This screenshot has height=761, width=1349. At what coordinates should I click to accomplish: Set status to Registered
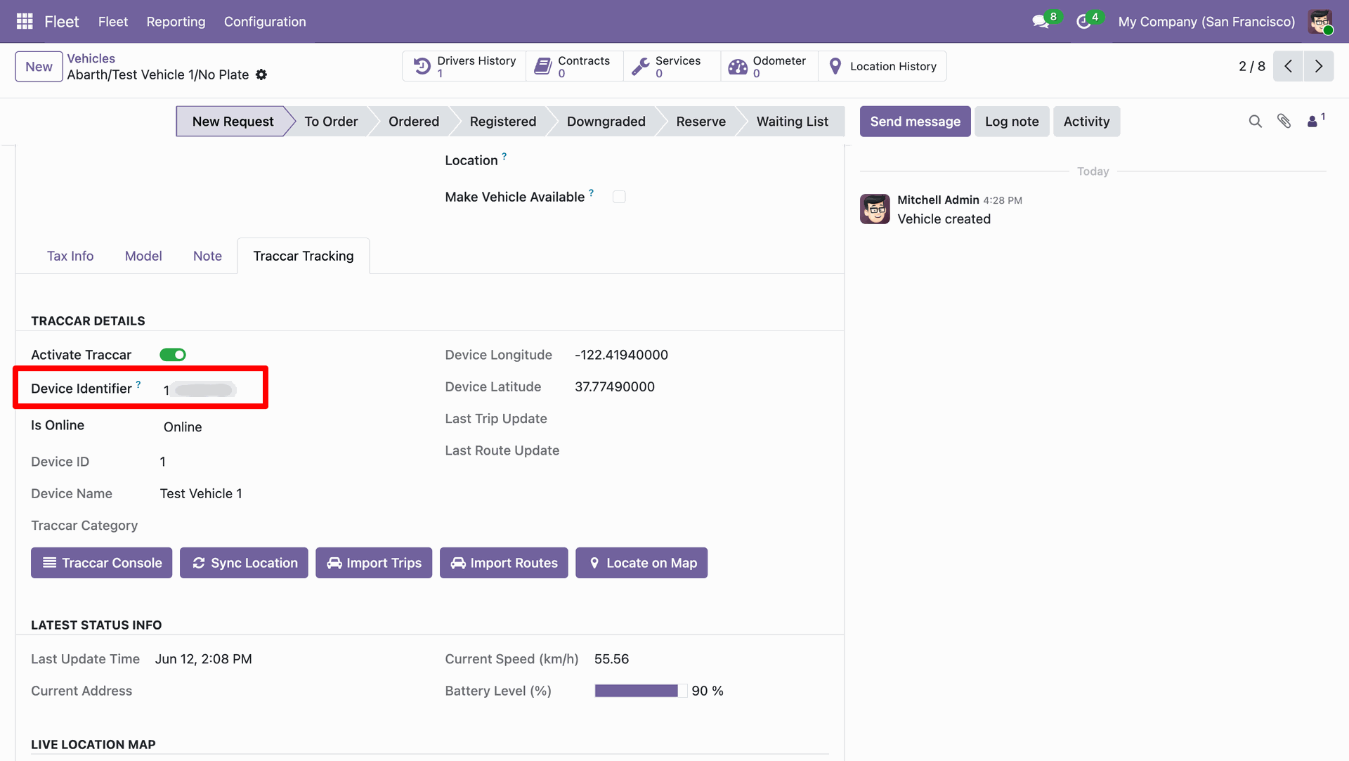pos(503,122)
